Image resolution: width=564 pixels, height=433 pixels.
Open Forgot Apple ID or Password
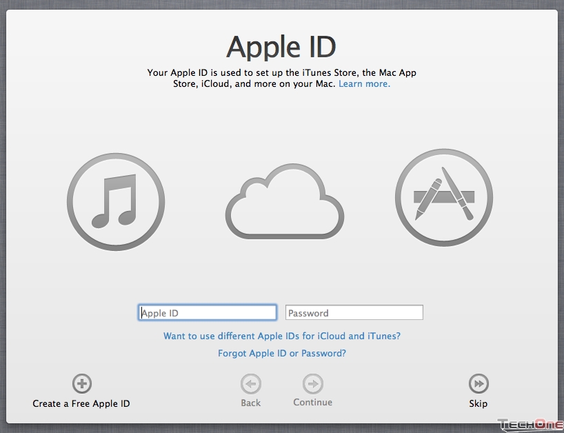point(281,353)
